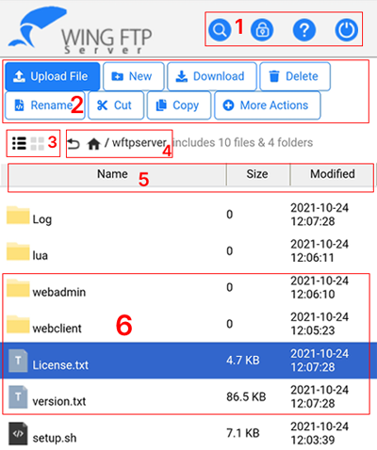Image resolution: width=377 pixels, height=450 pixels.
Task: Switch to list view icon
Action: coord(19,143)
